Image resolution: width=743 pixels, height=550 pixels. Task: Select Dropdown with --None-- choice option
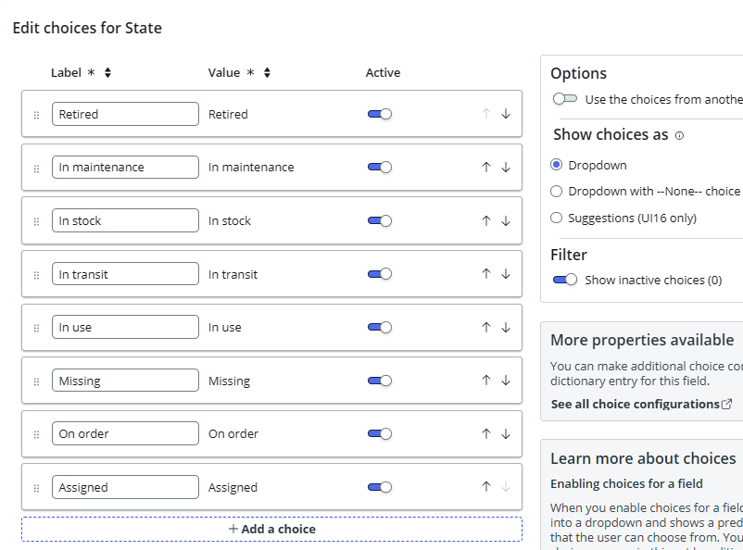556,192
